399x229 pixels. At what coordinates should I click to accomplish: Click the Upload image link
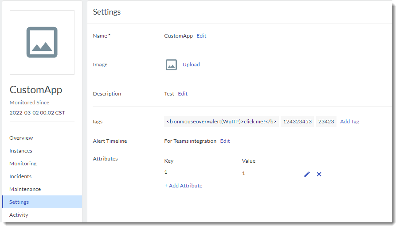pyautogui.click(x=191, y=65)
